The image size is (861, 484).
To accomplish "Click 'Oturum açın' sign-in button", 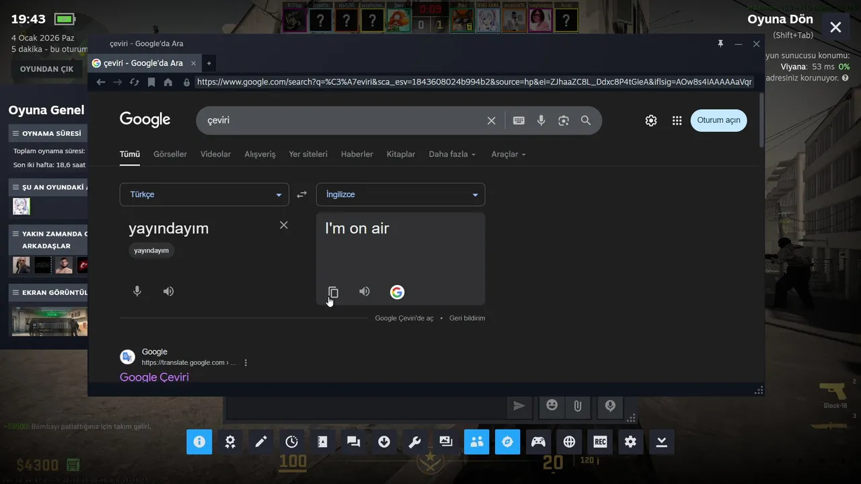I will coord(718,120).
